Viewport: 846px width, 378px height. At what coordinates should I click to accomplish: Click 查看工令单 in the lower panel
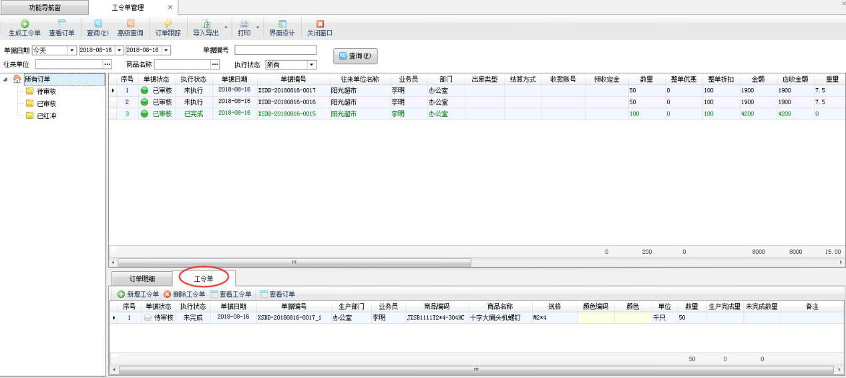pyautogui.click(x=231, y=295)
